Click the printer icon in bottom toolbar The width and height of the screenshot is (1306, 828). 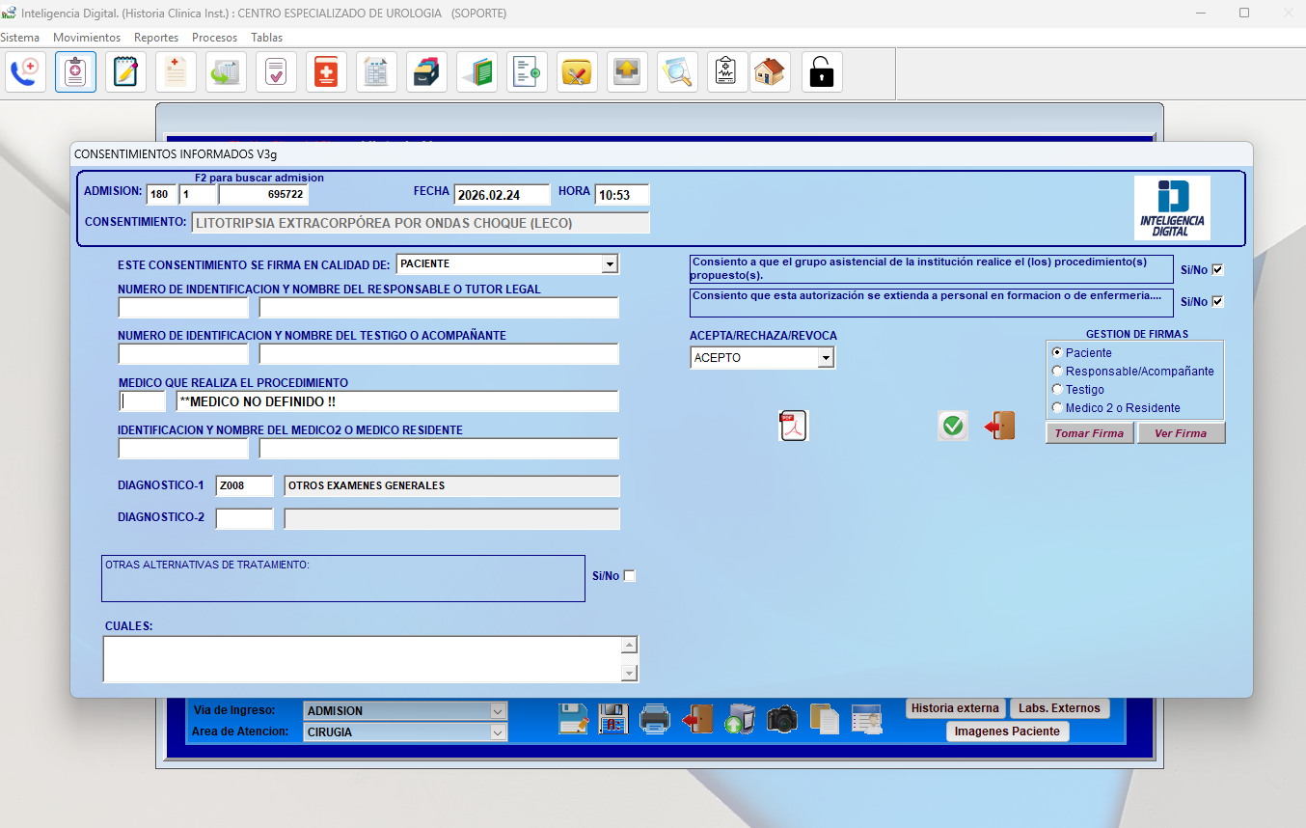[655, 719]
